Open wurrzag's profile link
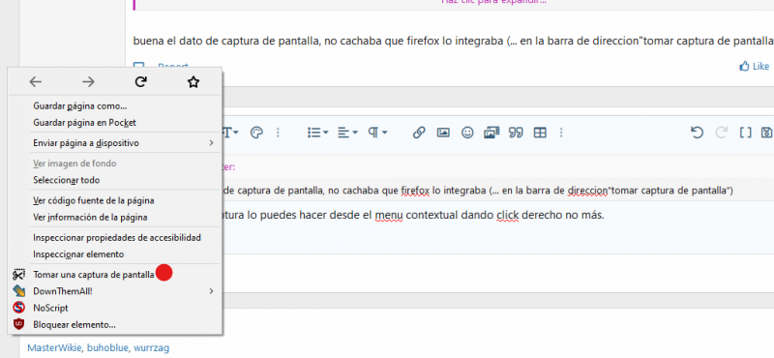774x358 pixels. click(152, 347)
